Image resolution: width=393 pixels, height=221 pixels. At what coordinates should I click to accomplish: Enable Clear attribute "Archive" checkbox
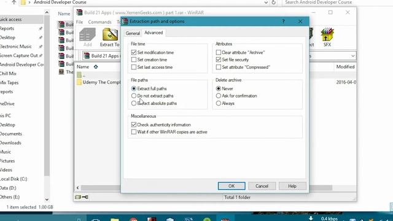(x=219, y=52)
